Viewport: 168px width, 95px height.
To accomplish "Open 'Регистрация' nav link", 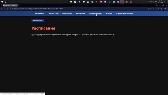I will (67, 13).
